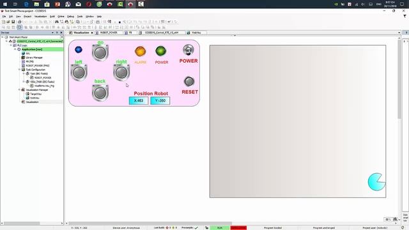The image size is (409, 230).
Task: Click the Open project toolbar icon
Action: pyautogui.click(x=8, y=22)
